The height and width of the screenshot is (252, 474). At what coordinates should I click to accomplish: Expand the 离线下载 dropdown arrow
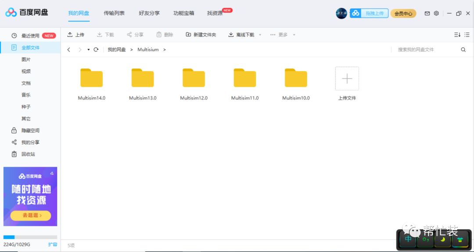[260, 35]
